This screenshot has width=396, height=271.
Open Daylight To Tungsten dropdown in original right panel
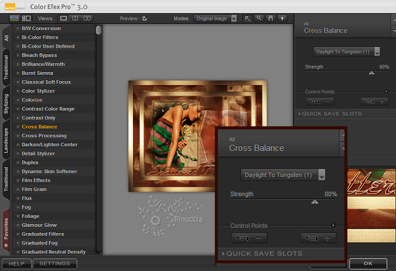point(346,52)
